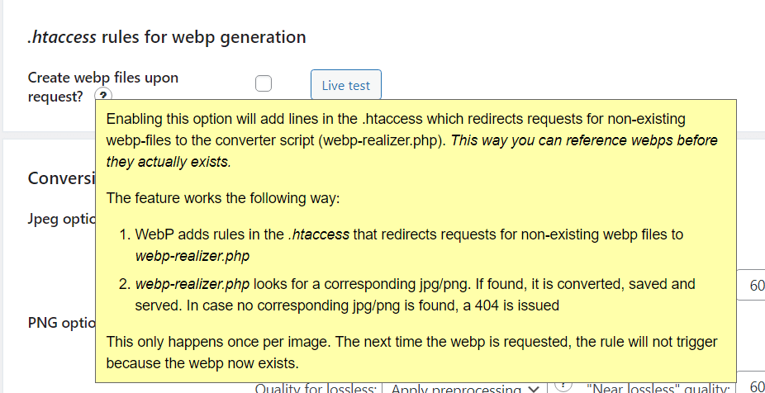
Task: Click the Quality for lossless label
Action: coord(316,389)
